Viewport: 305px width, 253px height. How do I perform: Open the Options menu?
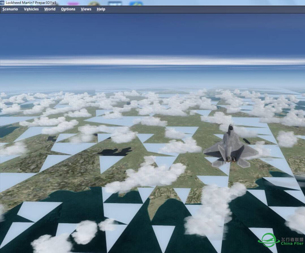(x=68, y=9)
